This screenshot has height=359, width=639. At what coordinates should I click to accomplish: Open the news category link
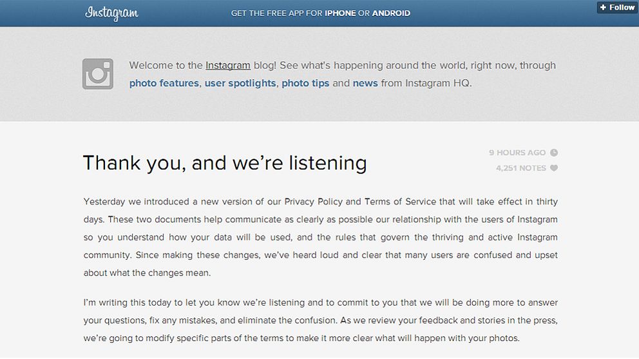coord(365,83)
